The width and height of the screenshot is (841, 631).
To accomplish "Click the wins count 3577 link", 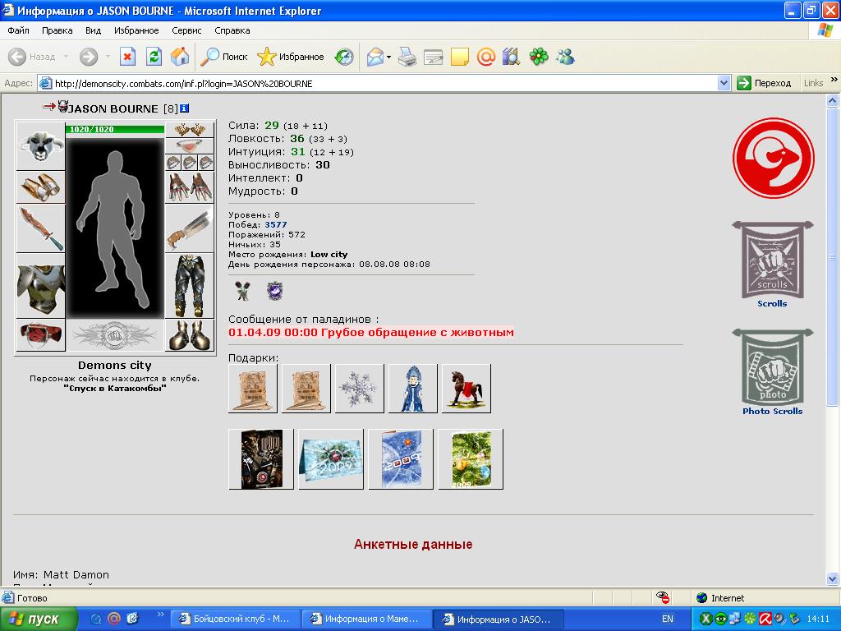I will pyautogui.click(x=276, y=225).
